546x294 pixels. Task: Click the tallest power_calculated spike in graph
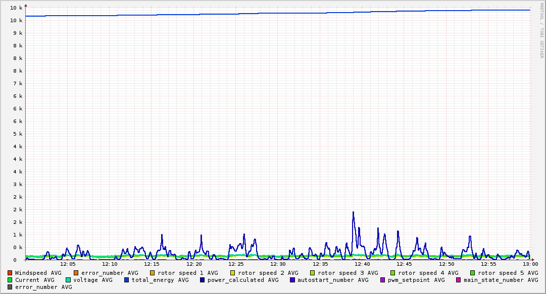point(353,212)
